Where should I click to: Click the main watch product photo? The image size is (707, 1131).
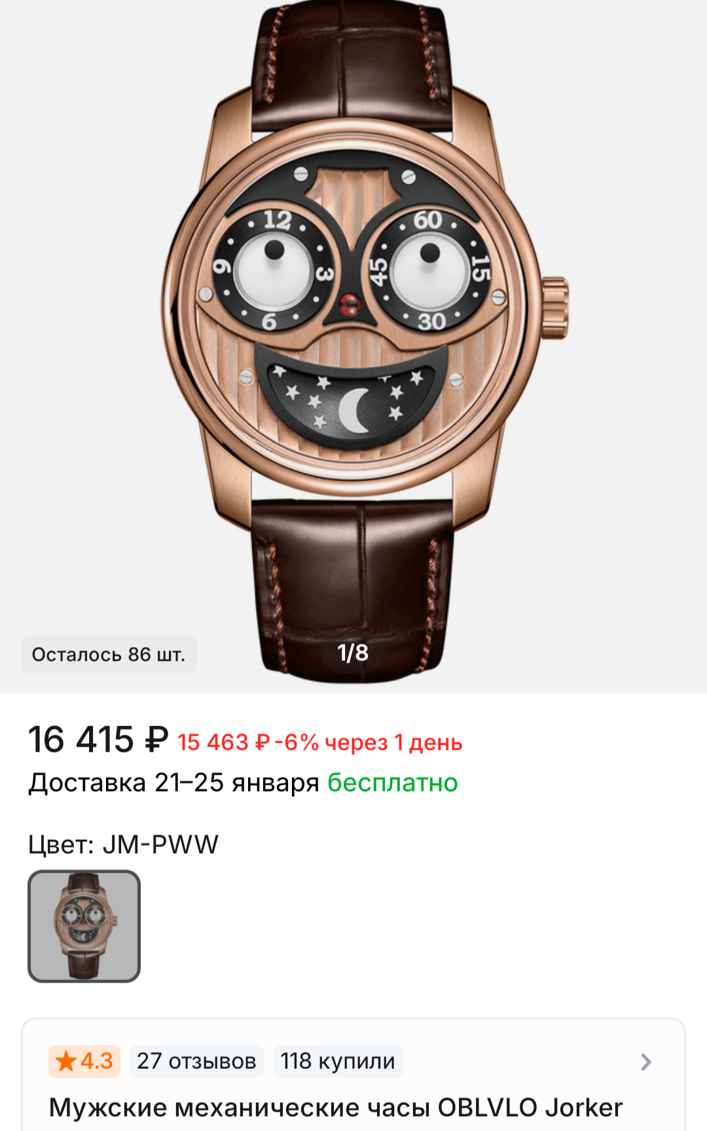tap(353, 340)
